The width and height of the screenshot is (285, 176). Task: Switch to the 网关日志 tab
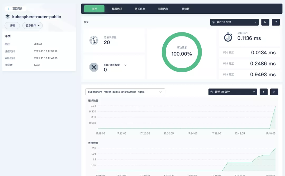(140, 9)
